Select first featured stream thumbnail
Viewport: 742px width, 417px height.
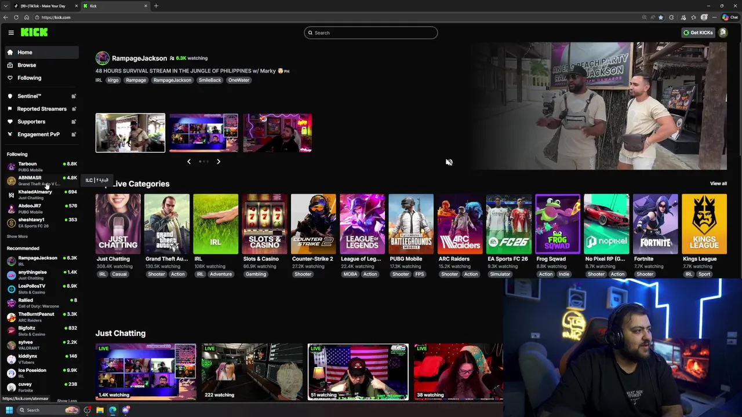pos(130,133)
